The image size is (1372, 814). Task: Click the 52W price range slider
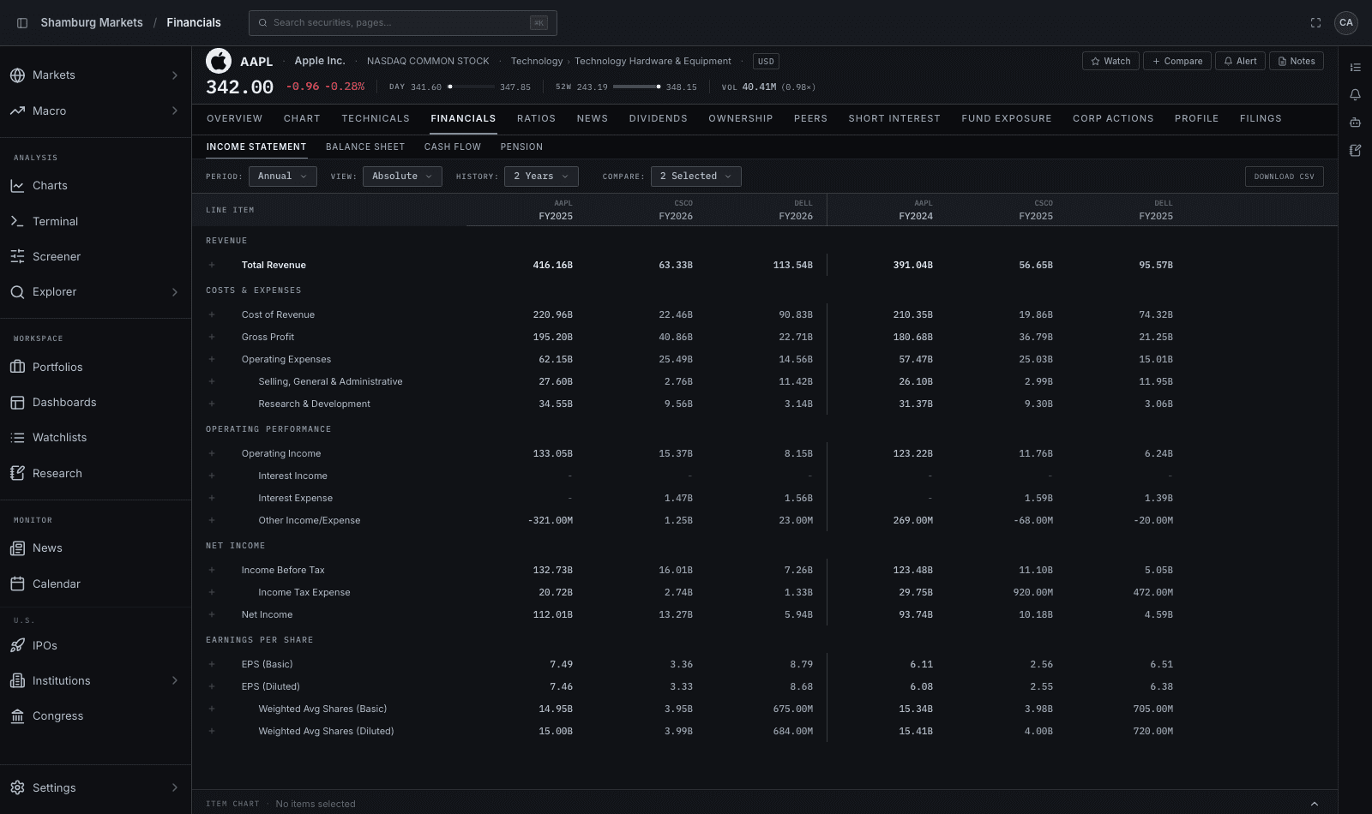[636, 87]
